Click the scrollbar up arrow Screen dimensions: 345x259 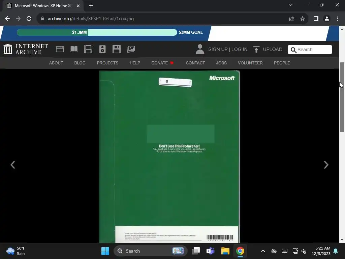(342, 29)
